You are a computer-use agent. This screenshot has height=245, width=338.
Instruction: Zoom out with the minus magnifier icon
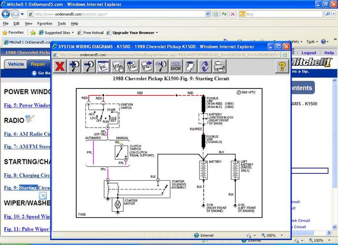[89, 66]
